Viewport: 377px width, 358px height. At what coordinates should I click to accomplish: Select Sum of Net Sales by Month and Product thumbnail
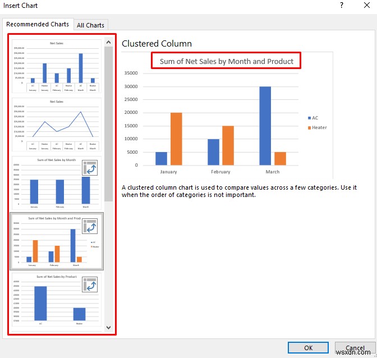click(57, 241)
